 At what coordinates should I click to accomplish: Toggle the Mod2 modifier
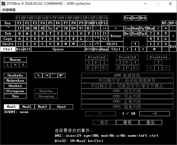click(x=27, y=107)
